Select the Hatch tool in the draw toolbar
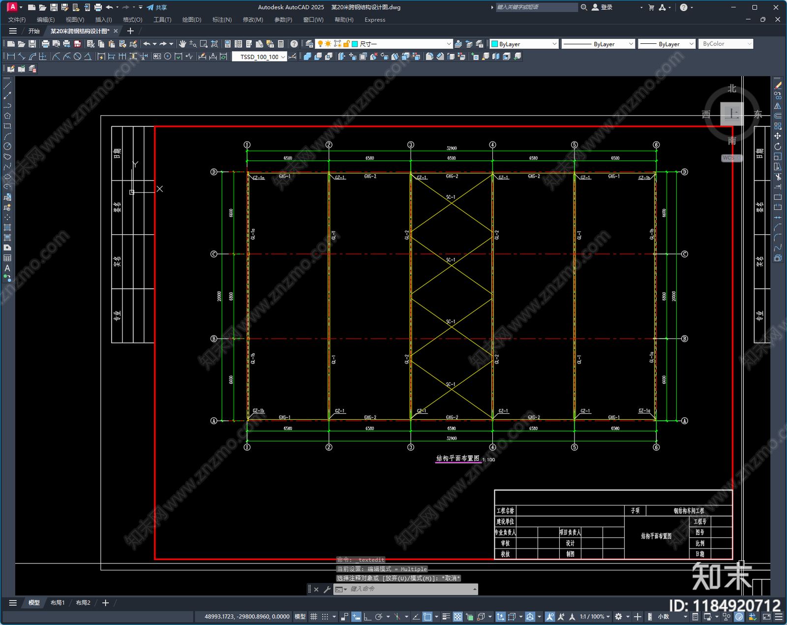 pyautogui.click(x=7, y=227)
